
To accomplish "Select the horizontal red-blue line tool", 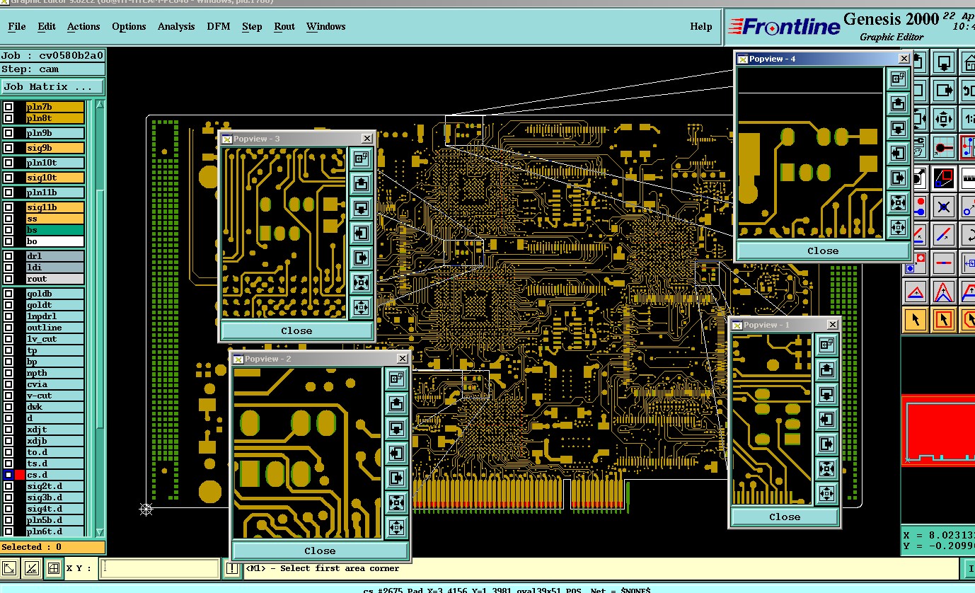I will point(943,263).
